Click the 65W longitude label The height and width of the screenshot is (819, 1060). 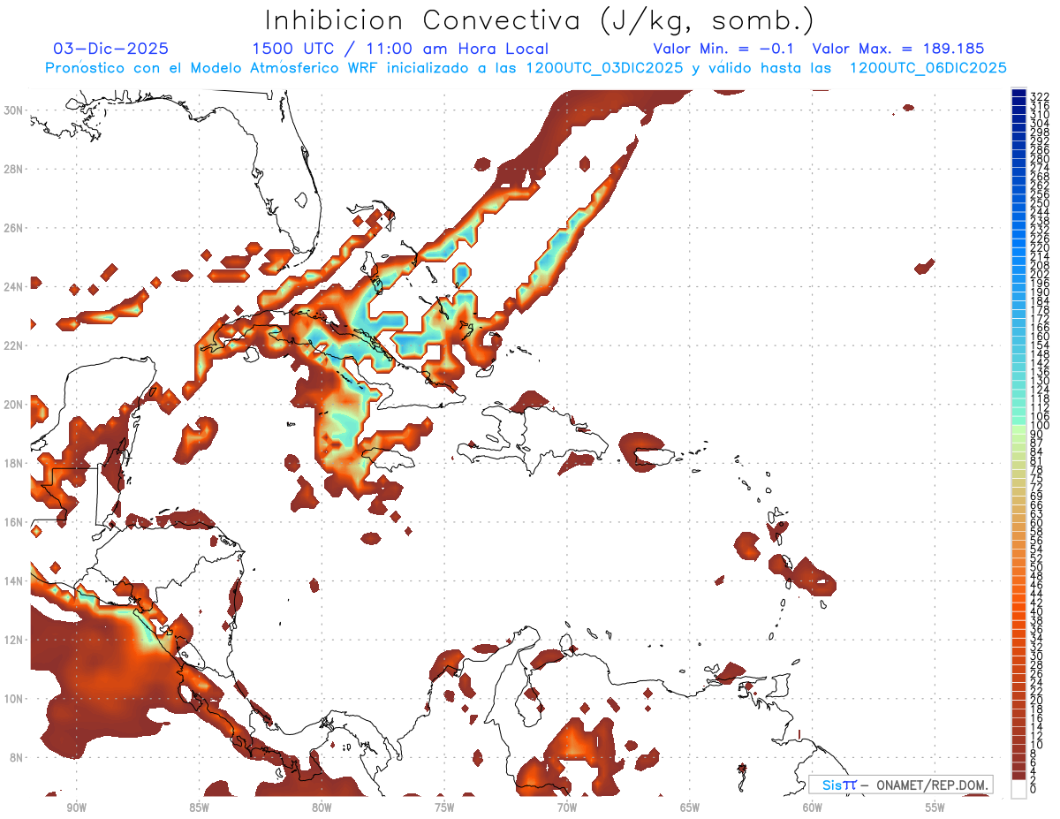pos(690,808)
